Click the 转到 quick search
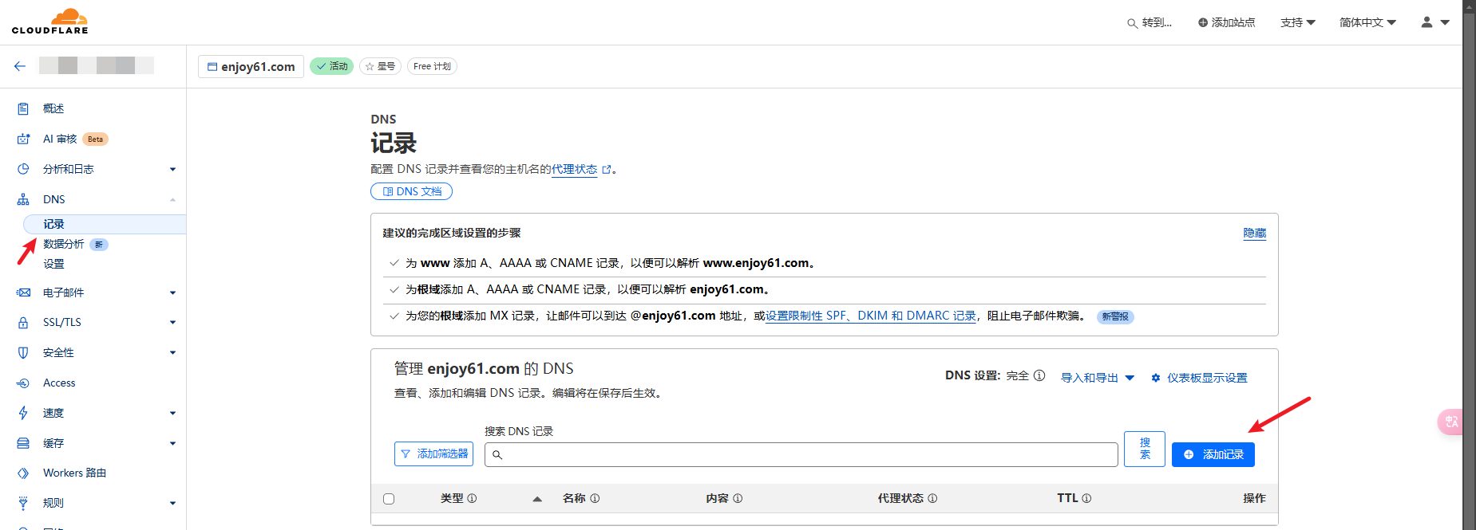This screenshot has width=1476, height=530. pos(1150,22)
